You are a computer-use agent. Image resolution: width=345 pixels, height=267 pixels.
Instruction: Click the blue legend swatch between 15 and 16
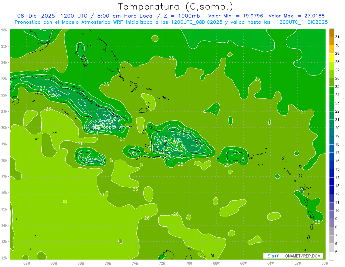point(331,165)
